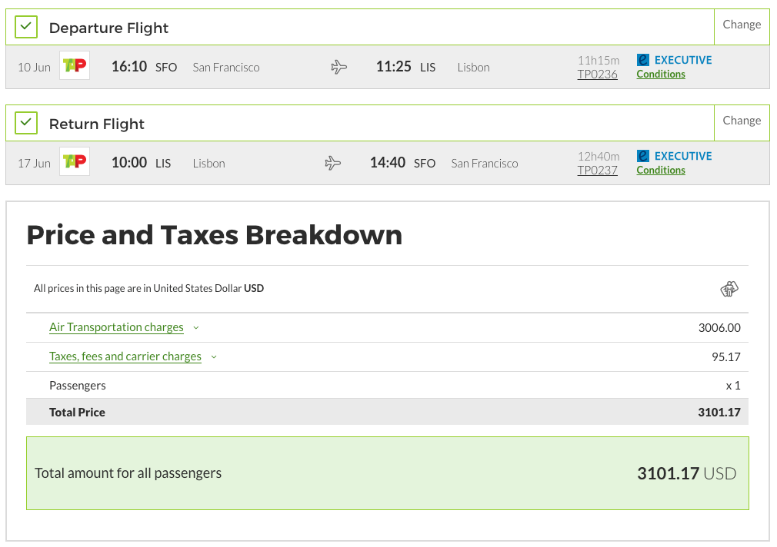Change the return flight
This screenshot has width=777, height=547.
742,121
